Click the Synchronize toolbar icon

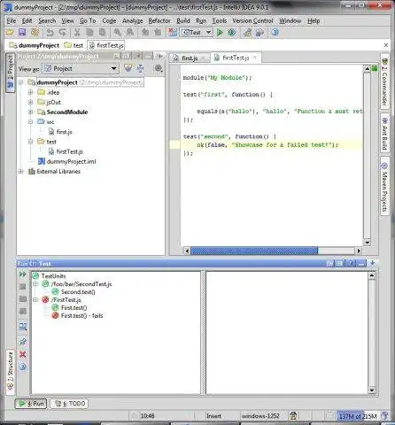[x=35, y=32]
